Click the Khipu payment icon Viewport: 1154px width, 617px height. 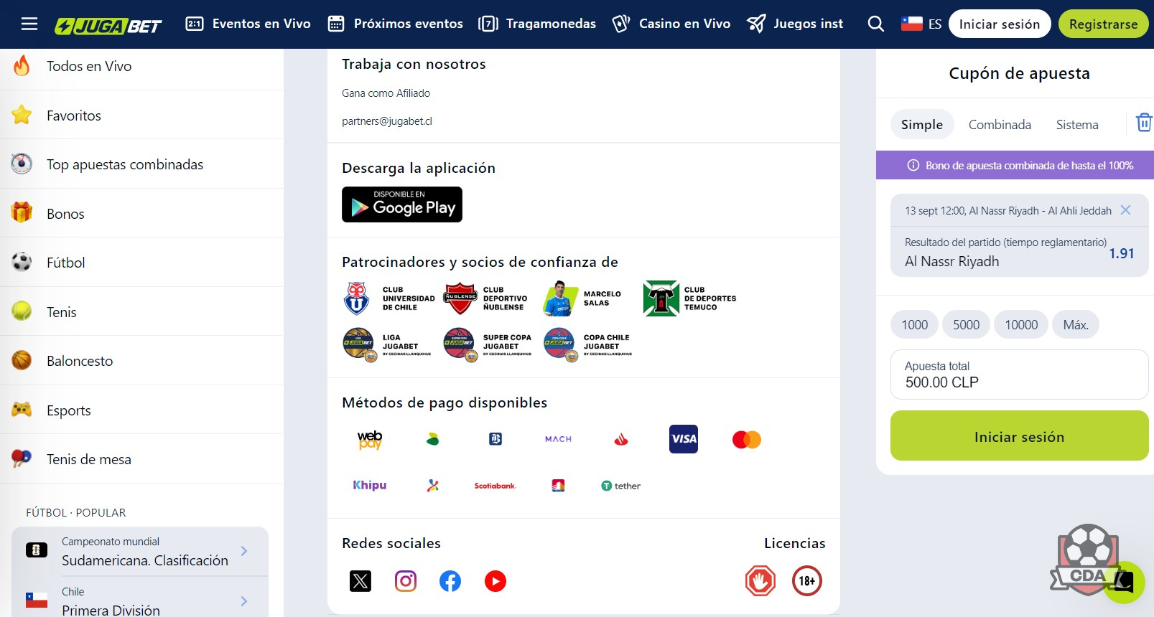(370, 486)
